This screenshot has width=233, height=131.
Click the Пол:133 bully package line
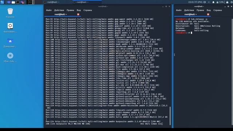point(106,118)
